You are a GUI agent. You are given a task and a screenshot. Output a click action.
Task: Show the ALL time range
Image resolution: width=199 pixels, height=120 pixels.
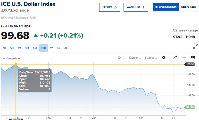(x=67, y=48)
